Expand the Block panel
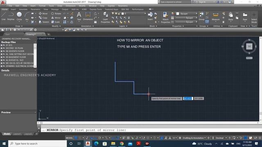Viewport: 262px width, 147px height. [153, 26]
